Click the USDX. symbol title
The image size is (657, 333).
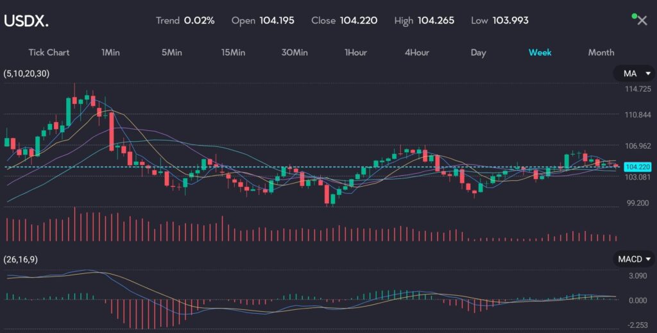[x=26, y=21]
